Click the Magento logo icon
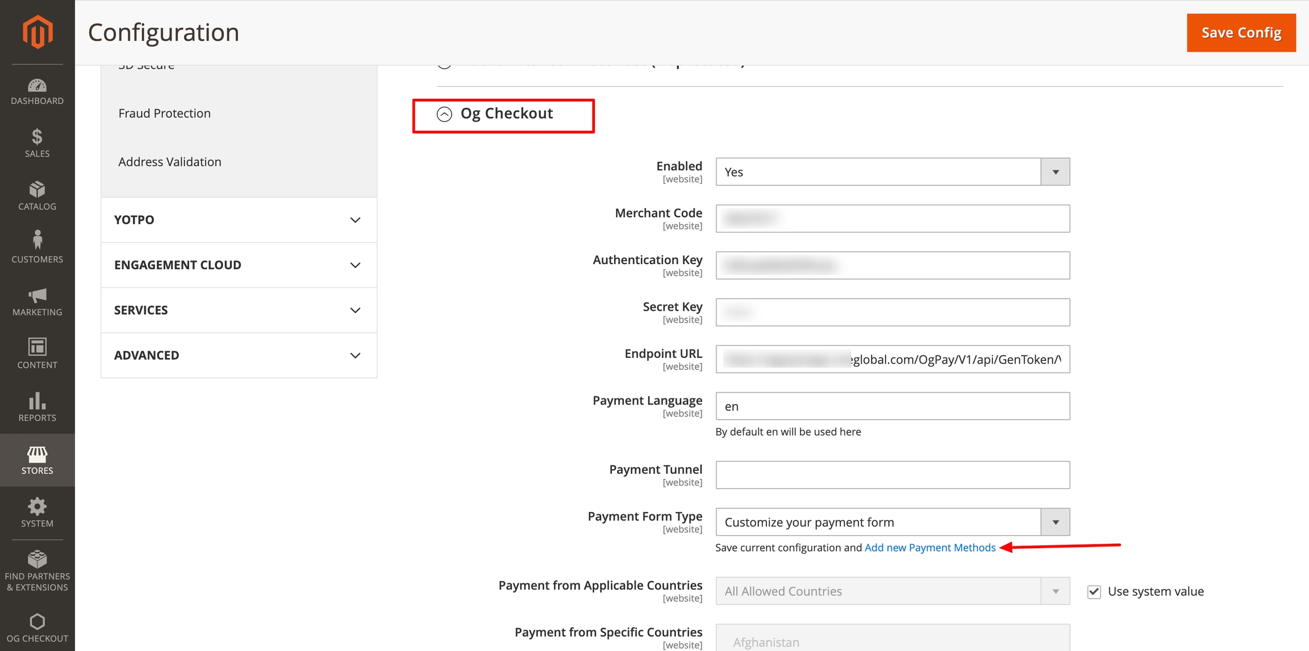 pos(37,32)
